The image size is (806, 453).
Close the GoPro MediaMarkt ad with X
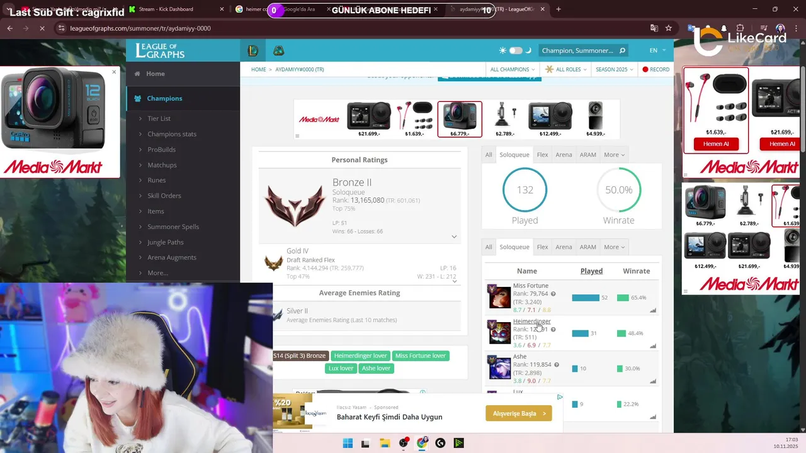click(114, 72)
